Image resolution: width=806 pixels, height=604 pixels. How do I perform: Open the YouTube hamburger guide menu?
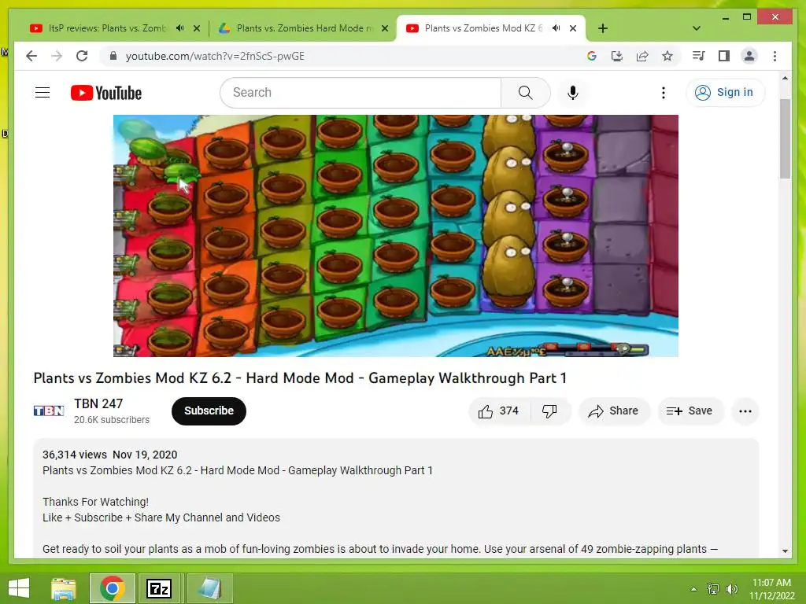click(43, 93)
